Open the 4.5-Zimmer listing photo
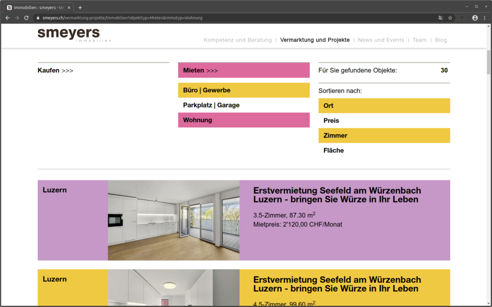492x307 pixels. click(174, 288)
